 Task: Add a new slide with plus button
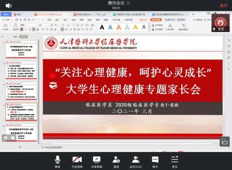click(20, 147)
